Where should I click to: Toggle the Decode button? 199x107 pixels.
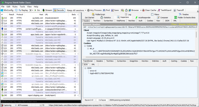point(59,10)
